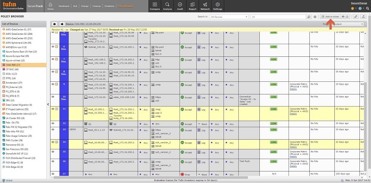Open the Violations tab

[109, 6]
